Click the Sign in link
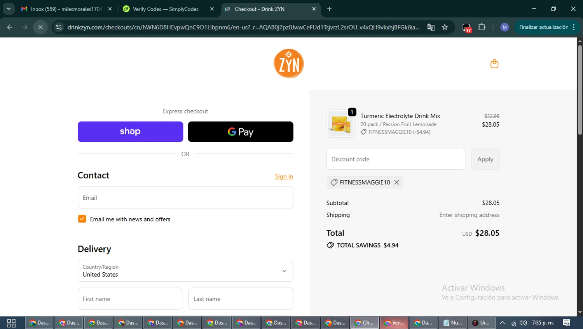The width and height of the screenshot is (583, 329). [284, 176]
